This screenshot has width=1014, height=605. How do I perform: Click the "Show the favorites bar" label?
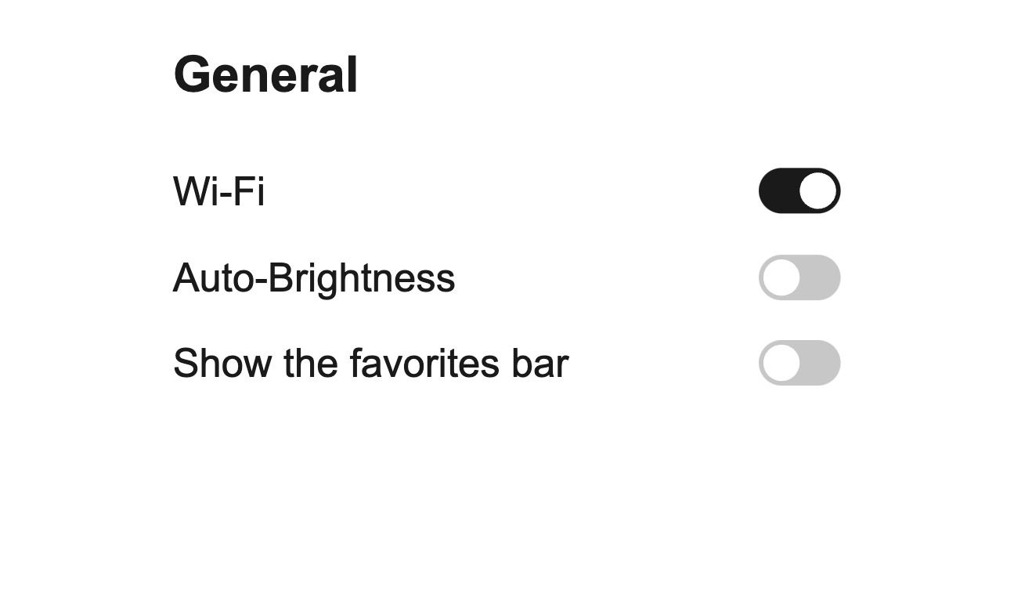tap(370, 364)
